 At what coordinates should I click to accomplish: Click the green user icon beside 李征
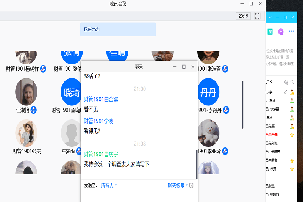click(292, 101)
